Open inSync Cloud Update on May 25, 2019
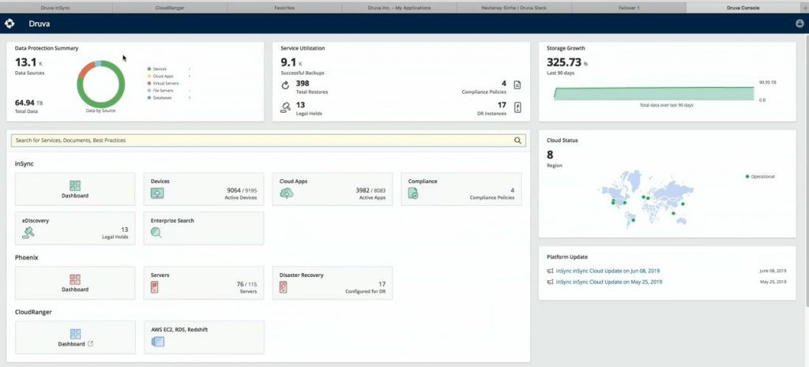Viewport: 809px width, 367px height. [609, 283]
